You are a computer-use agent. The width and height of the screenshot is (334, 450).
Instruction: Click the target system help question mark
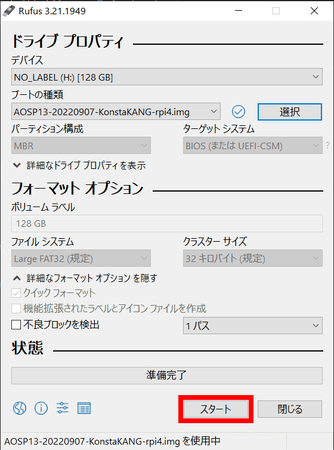point(328,146)
